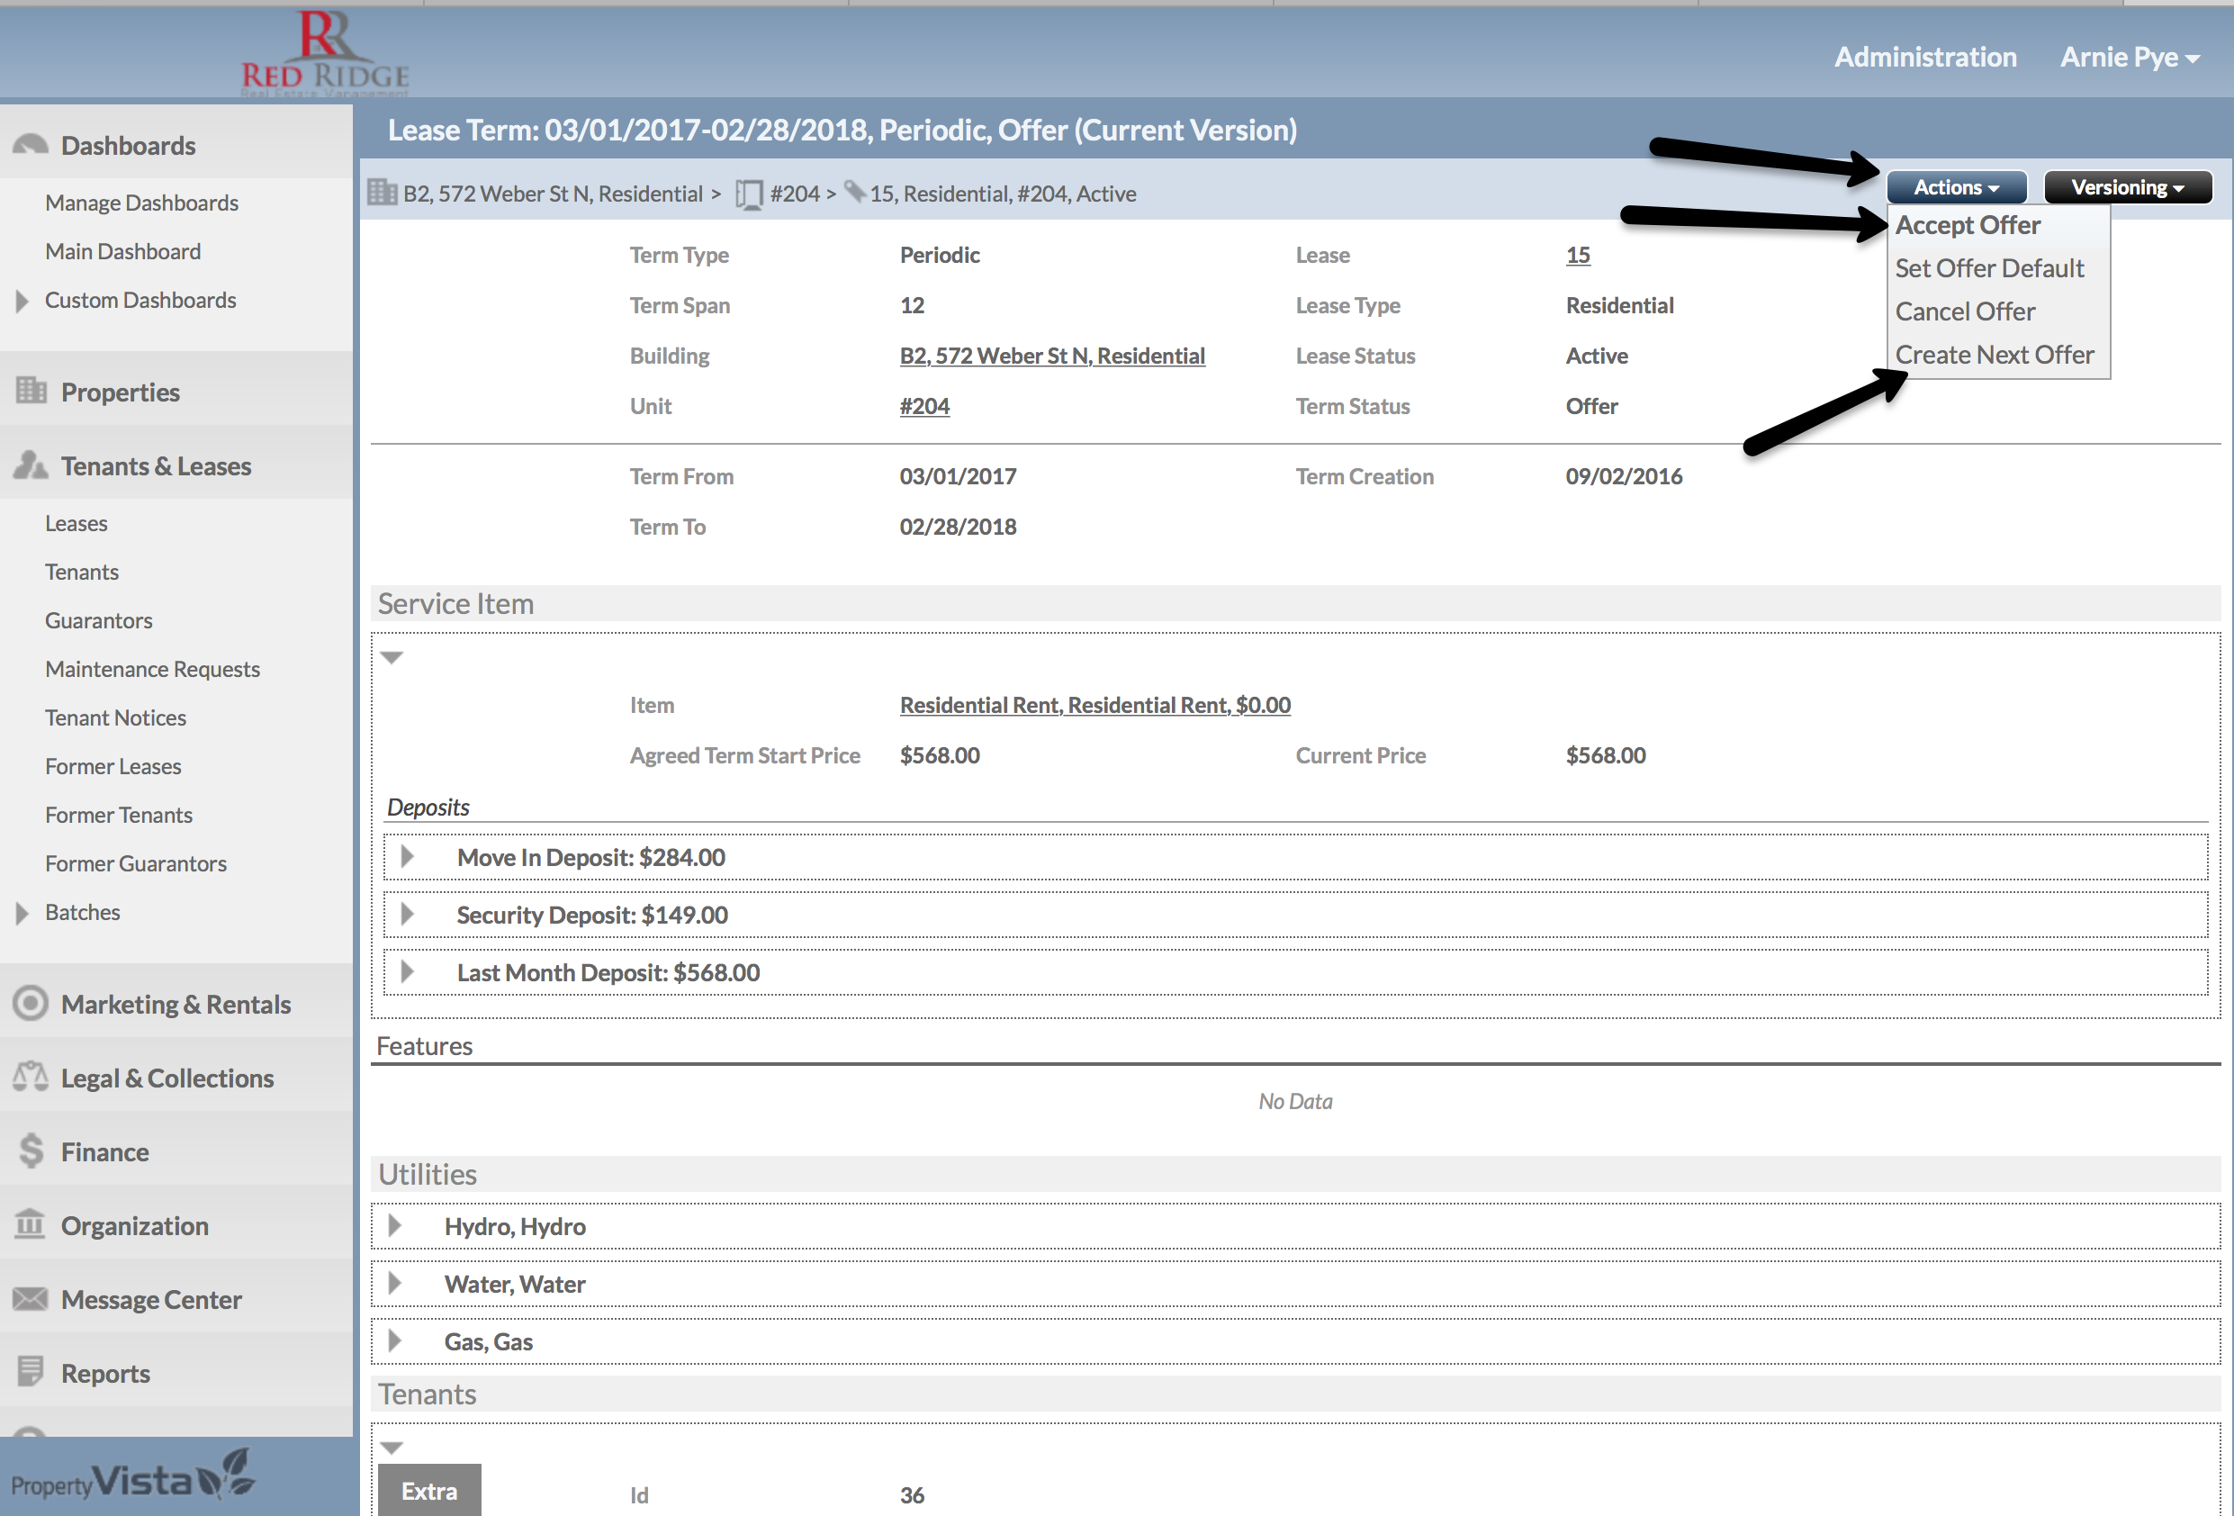Click the Reports document icon
This screenshot has height=1516, width=2234.
(31, 1372)
